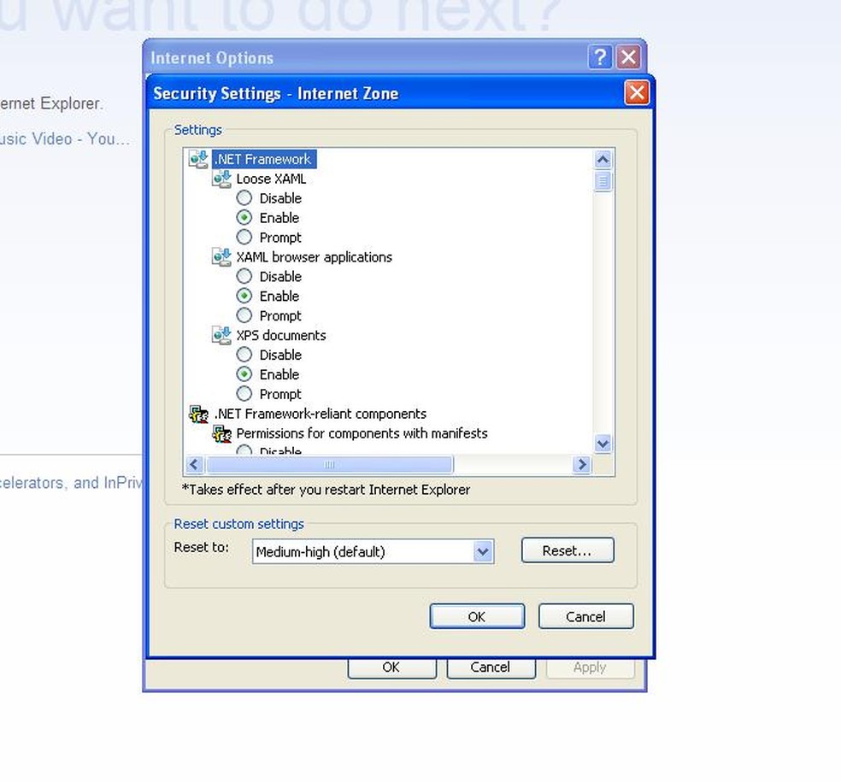
Task: Click the horizontal scrollbar thumb
Action: click(x=330, y=464)
